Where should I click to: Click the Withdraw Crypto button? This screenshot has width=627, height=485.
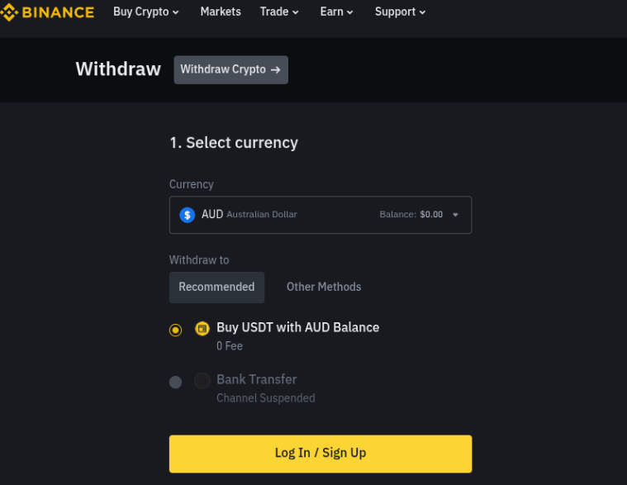pyautogui.click(x=230, y=69)
